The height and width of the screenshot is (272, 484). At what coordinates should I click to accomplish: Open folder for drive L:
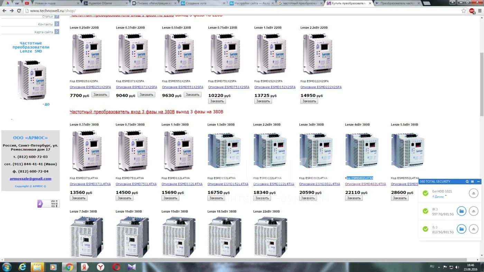coord(462,229)
